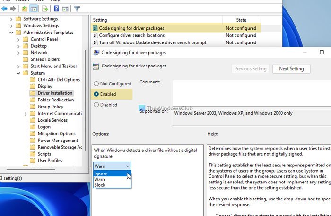Click the Filter funnel toolbar icon
The image size is (331, 216).
pos(77,8)
